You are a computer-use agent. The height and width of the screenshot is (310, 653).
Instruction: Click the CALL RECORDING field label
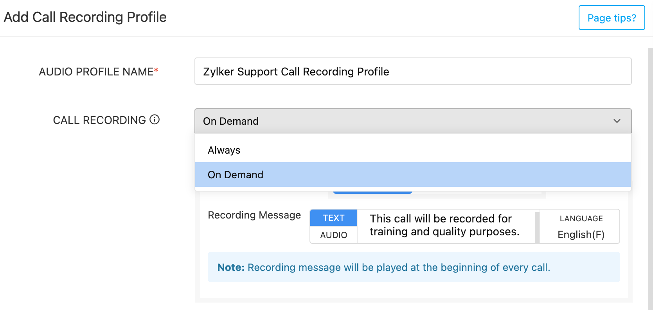pyautogui.click(x=99, y=120)
